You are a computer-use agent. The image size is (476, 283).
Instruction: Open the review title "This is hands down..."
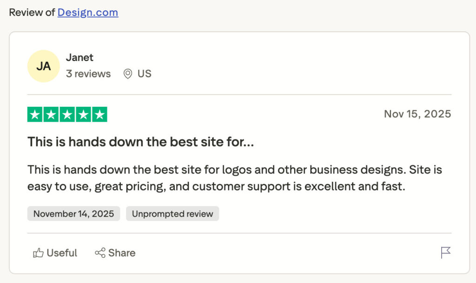[x=140, y=142]
